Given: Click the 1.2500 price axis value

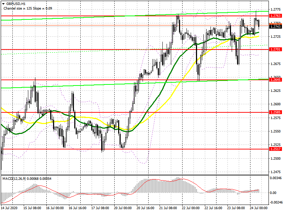Looking at the screenshot, I should [276, 158].
